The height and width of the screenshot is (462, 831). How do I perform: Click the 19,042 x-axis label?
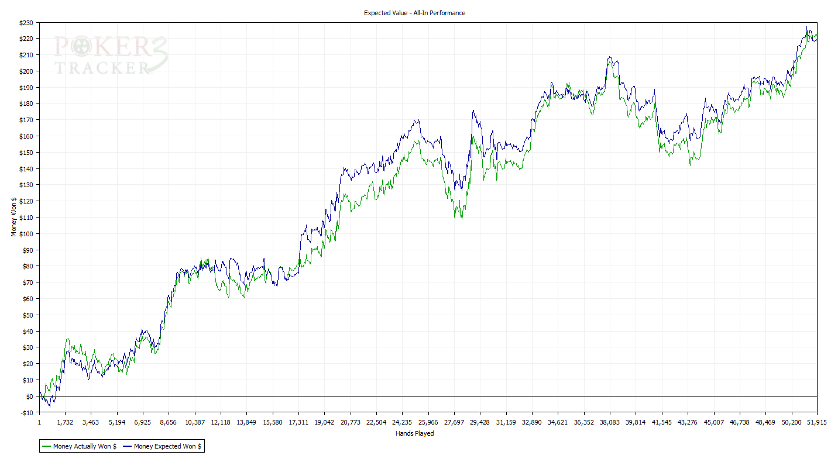point(324,422)
